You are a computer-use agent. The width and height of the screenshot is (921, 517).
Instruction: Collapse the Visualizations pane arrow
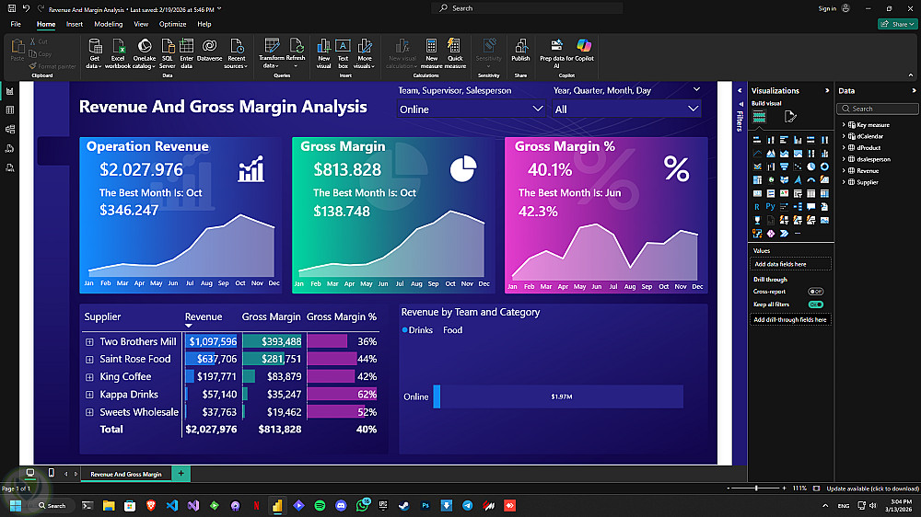(827, 90)
